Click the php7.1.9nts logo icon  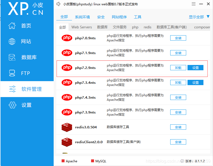point(67,53)
